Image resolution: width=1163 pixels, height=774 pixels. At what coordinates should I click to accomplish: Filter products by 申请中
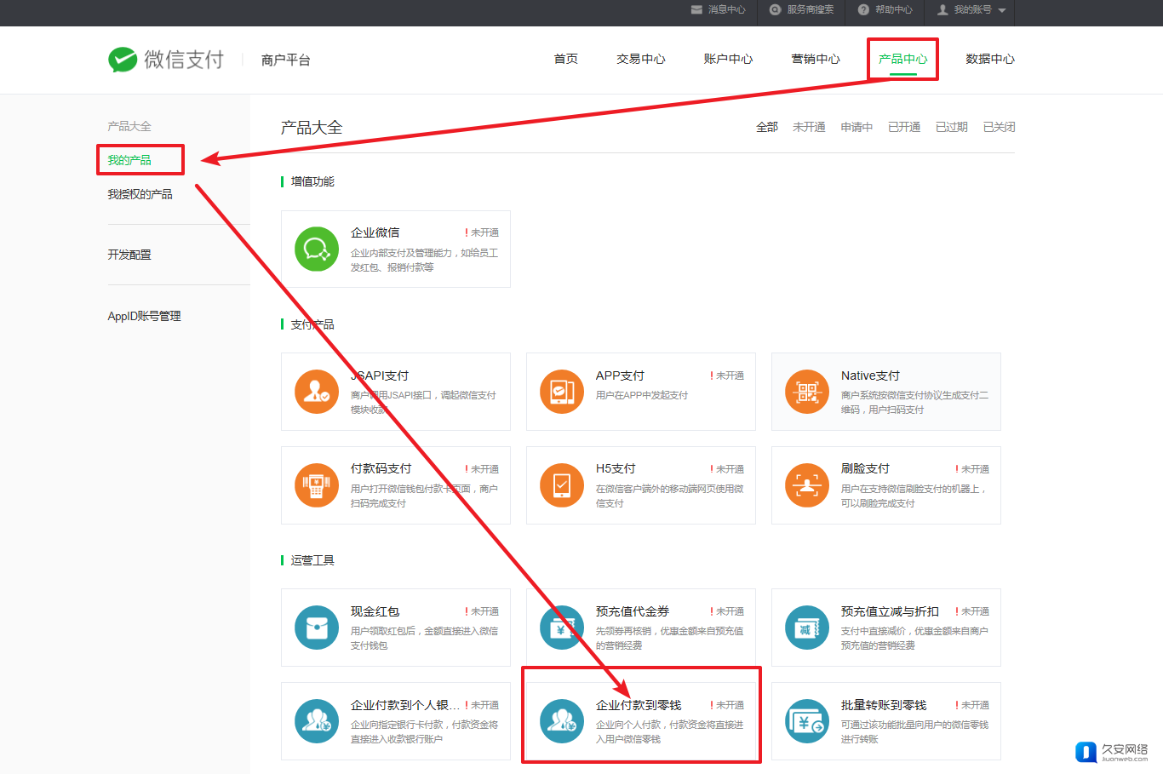856,127
